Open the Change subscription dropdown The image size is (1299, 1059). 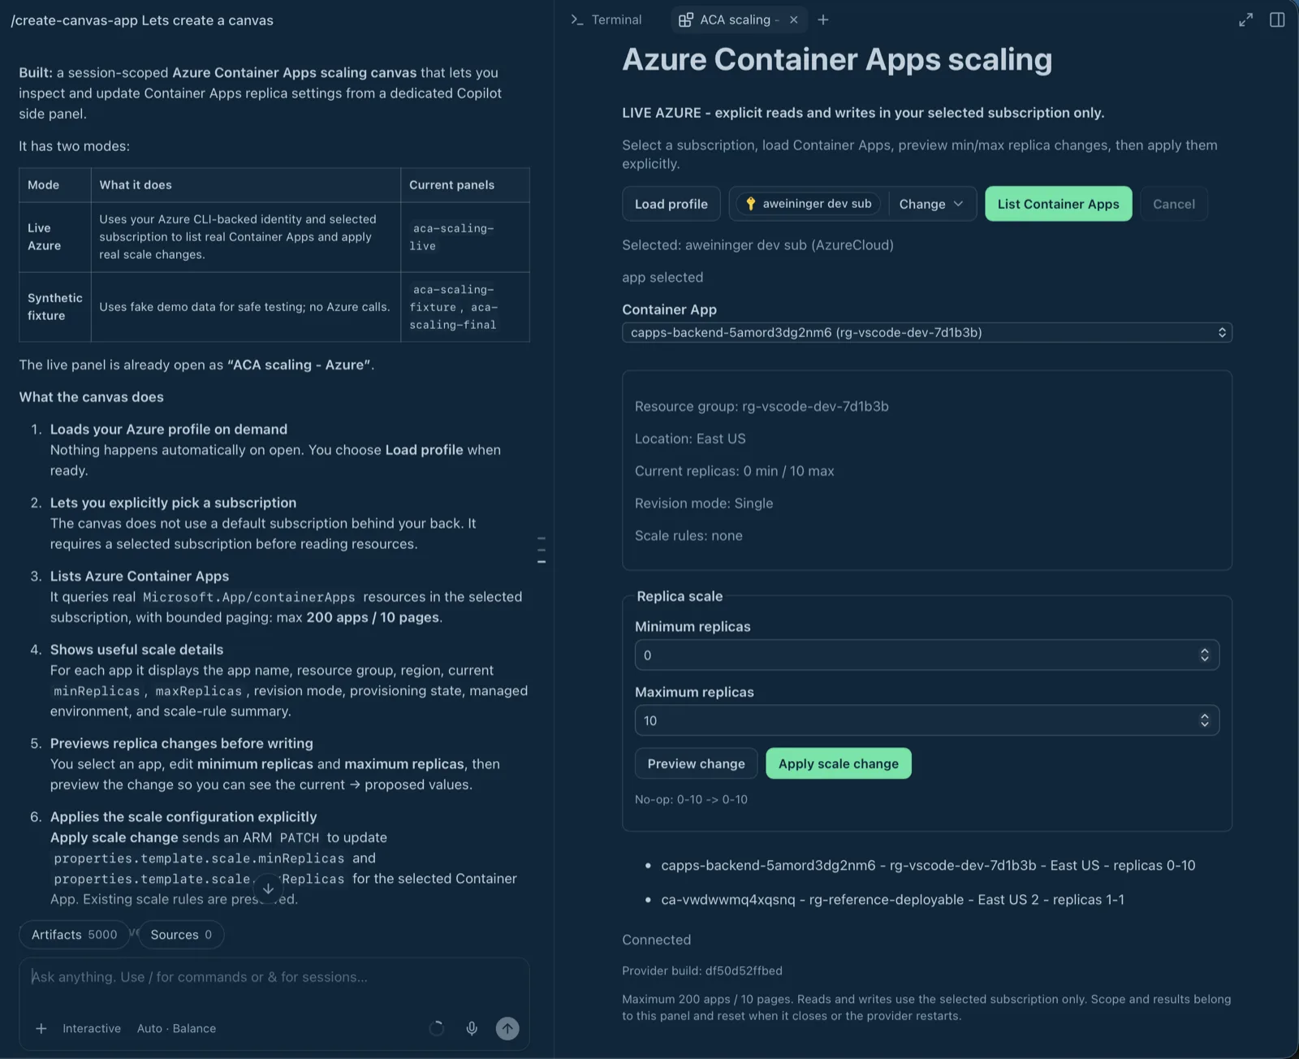tap(931, 204)
